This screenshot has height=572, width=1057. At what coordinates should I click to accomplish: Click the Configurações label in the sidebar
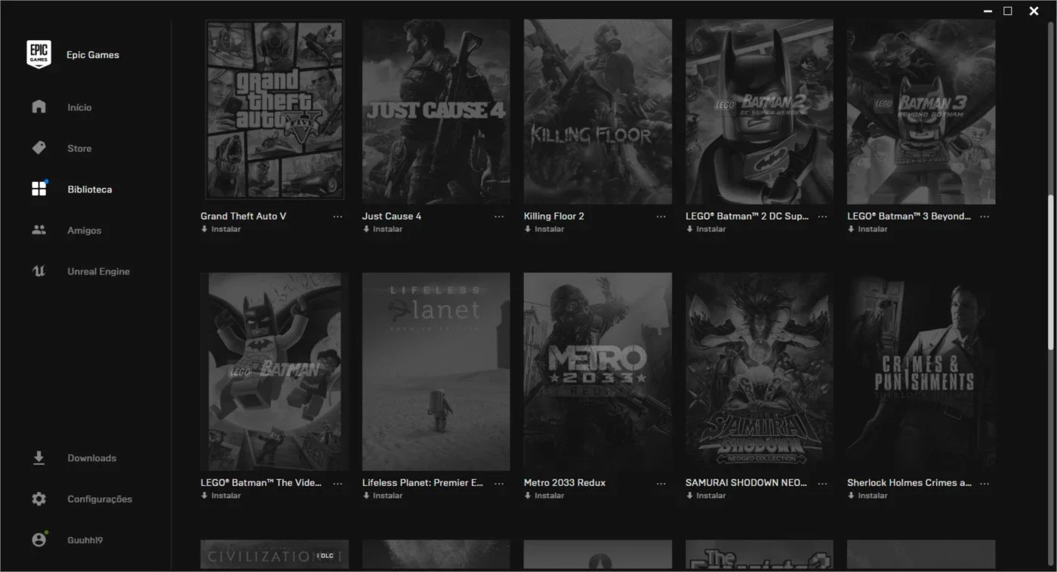coord(100,500)
